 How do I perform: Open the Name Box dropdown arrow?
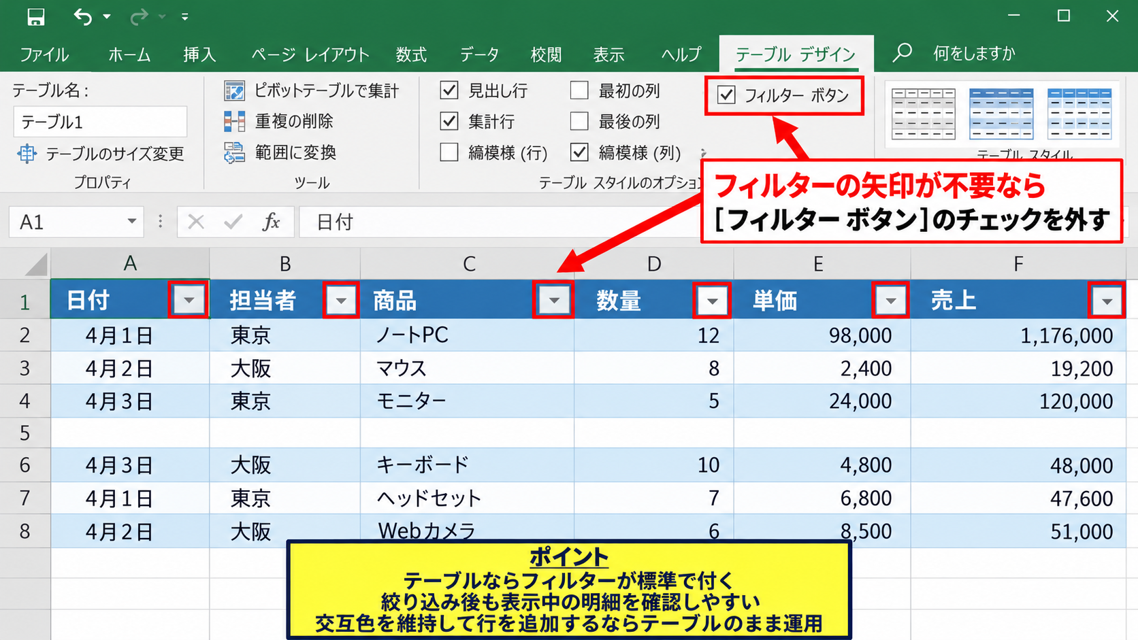coord(132,222)
